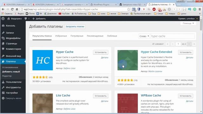203x114 pixels.
Task: Click Lite Cache brown thumbnail
Action: (x=43, y=103)
